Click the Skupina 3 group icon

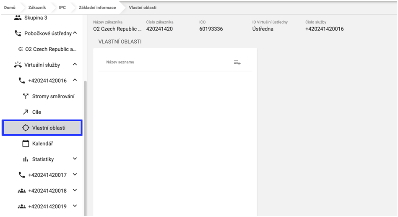pyautogui.click(x=17, y=18)
